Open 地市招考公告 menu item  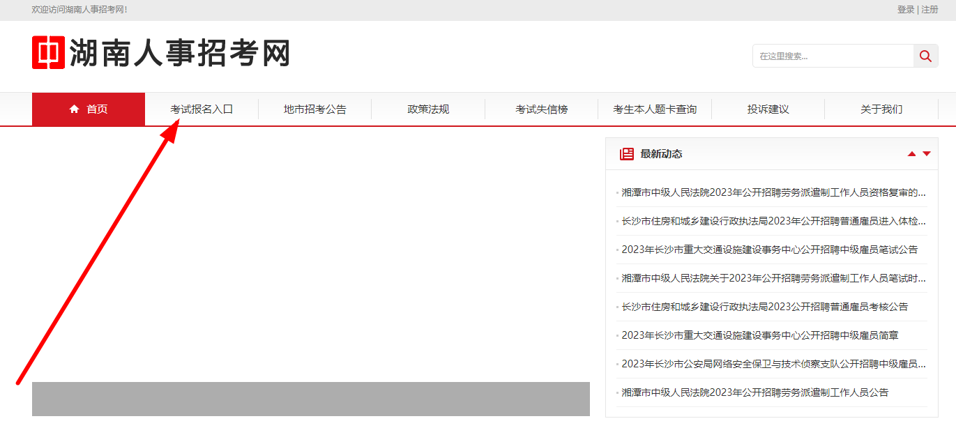pyautogui.click(x=314, y=109)
